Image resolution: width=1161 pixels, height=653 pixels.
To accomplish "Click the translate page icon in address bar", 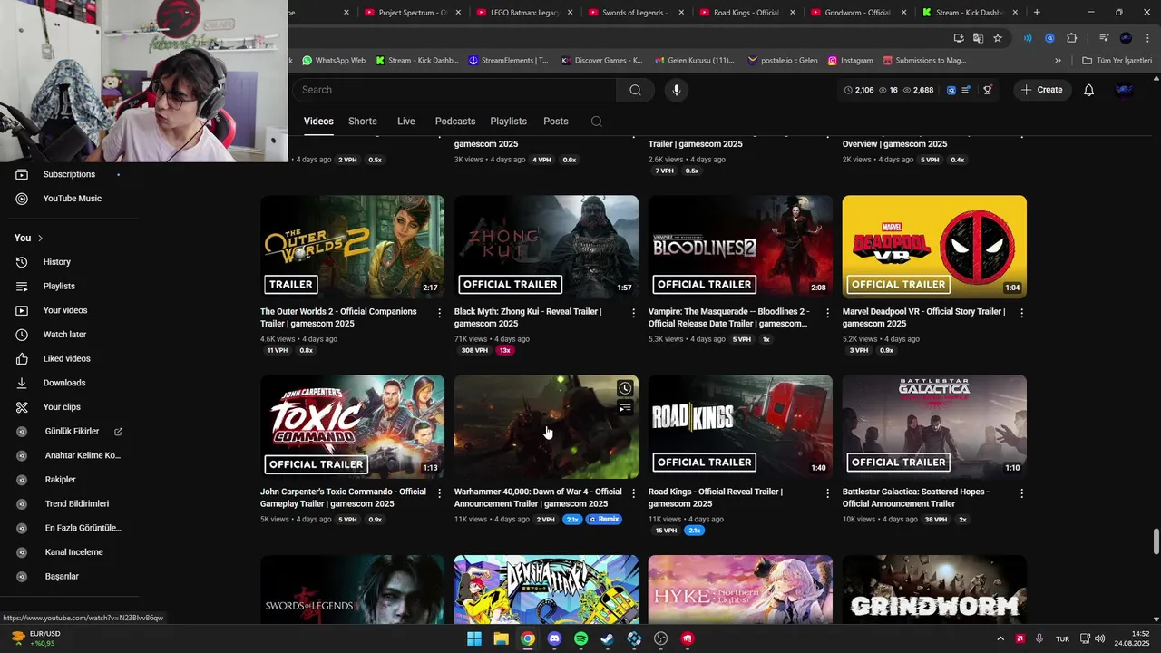I will [x=978, y=38].
